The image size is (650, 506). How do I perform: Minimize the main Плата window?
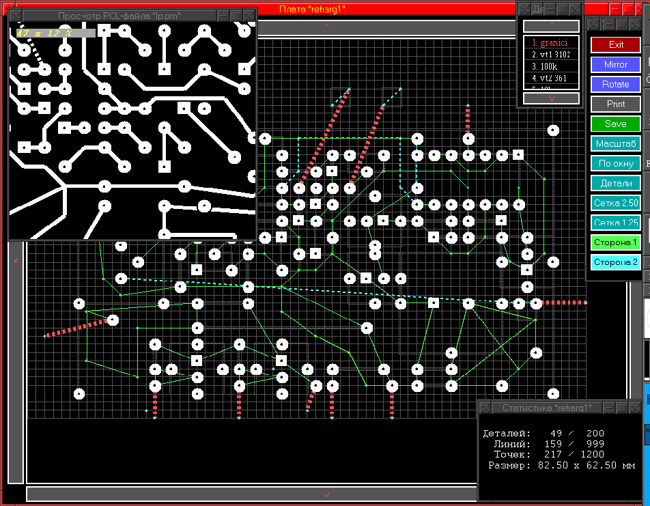tap(615, 9)
